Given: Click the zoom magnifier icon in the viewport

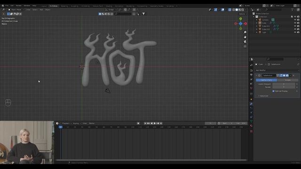Looking at the screenshot, I should (245, 32).
